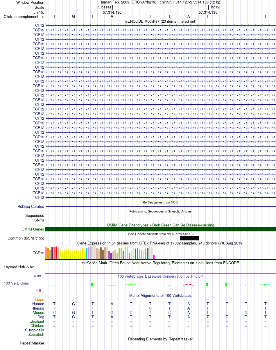Click the only C in the Rhesus row
The width and height of the screenshot is (276, 350).
point(150,308)
